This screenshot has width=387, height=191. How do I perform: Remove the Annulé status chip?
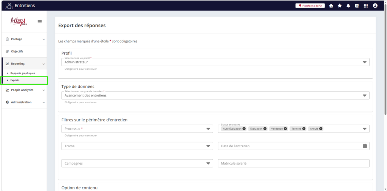pos(321,129)
